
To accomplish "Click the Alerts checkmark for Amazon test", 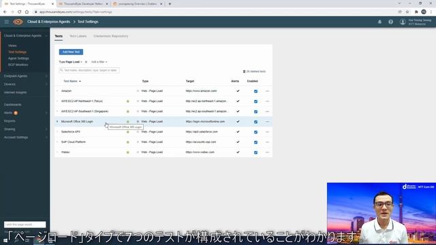I will (238, 91).
